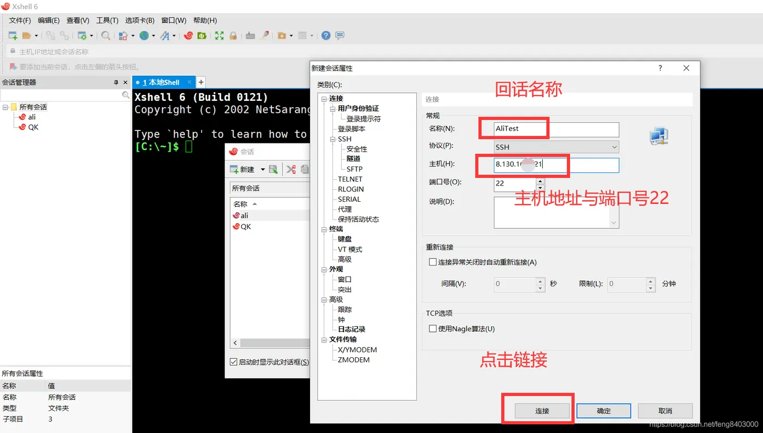Click the open folder toolbar icon
This screenshot has width=763, height=433.
[x=26, y=35]
